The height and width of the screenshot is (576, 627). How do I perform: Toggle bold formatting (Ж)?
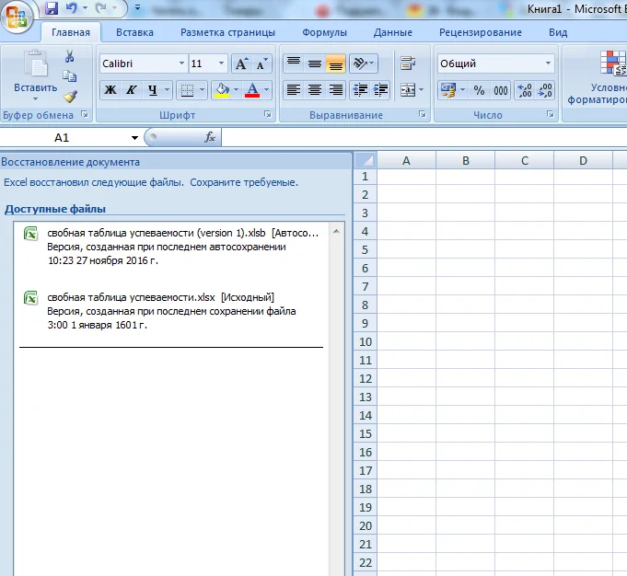click(110, 90)
